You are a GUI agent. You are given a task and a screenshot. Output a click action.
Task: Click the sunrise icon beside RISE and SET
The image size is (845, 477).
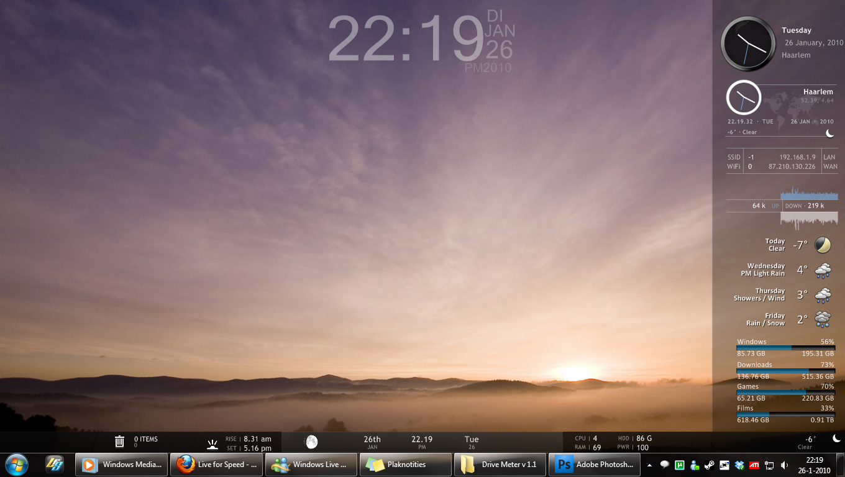(212, 443)
